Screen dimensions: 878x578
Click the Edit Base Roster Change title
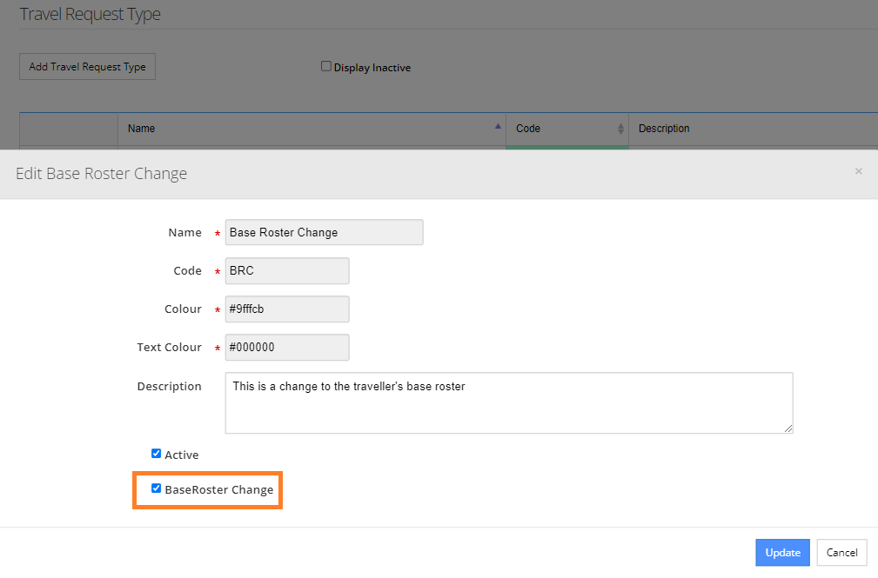tap(102, 174)
